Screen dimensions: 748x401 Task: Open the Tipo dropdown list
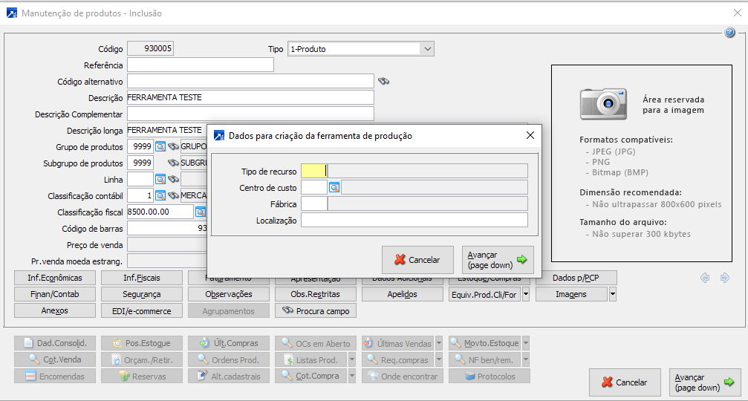[x=427, y=48]
